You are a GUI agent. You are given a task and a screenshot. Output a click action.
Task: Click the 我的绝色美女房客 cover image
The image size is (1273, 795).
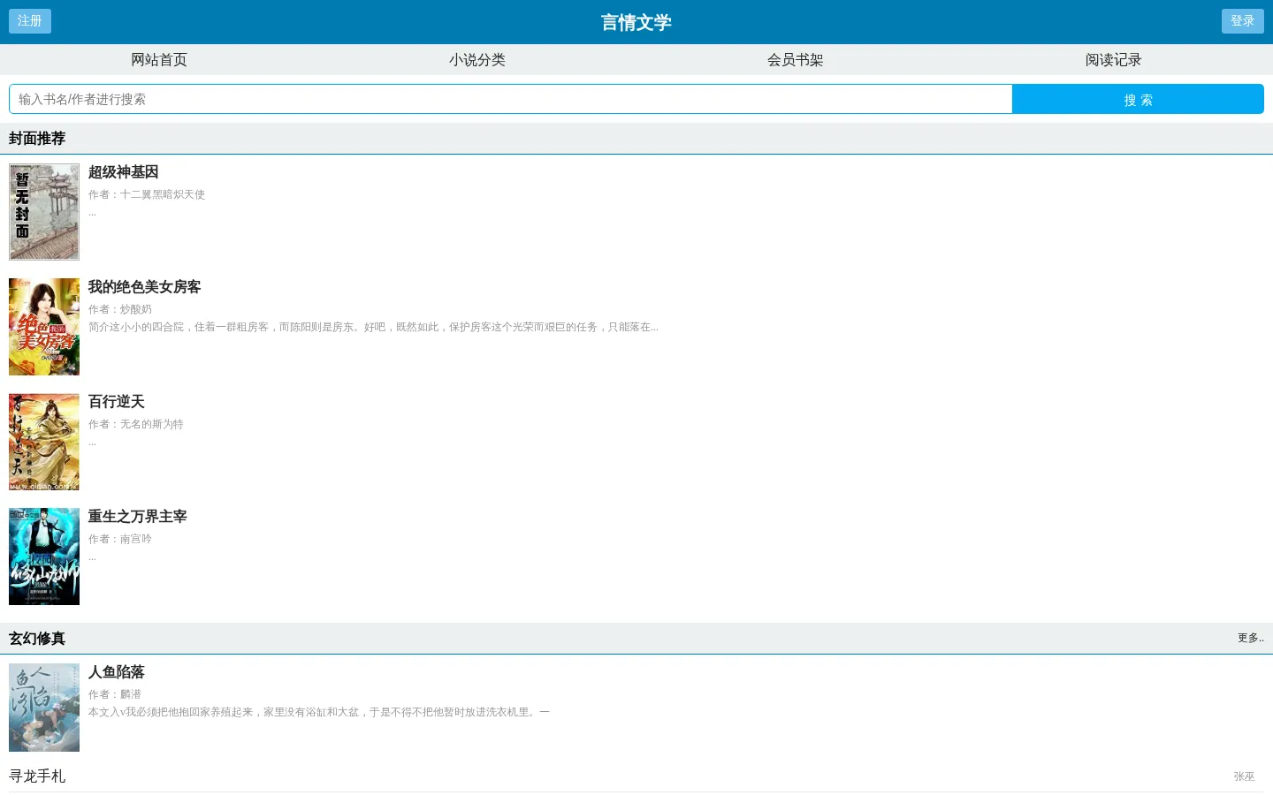(44, 327)
